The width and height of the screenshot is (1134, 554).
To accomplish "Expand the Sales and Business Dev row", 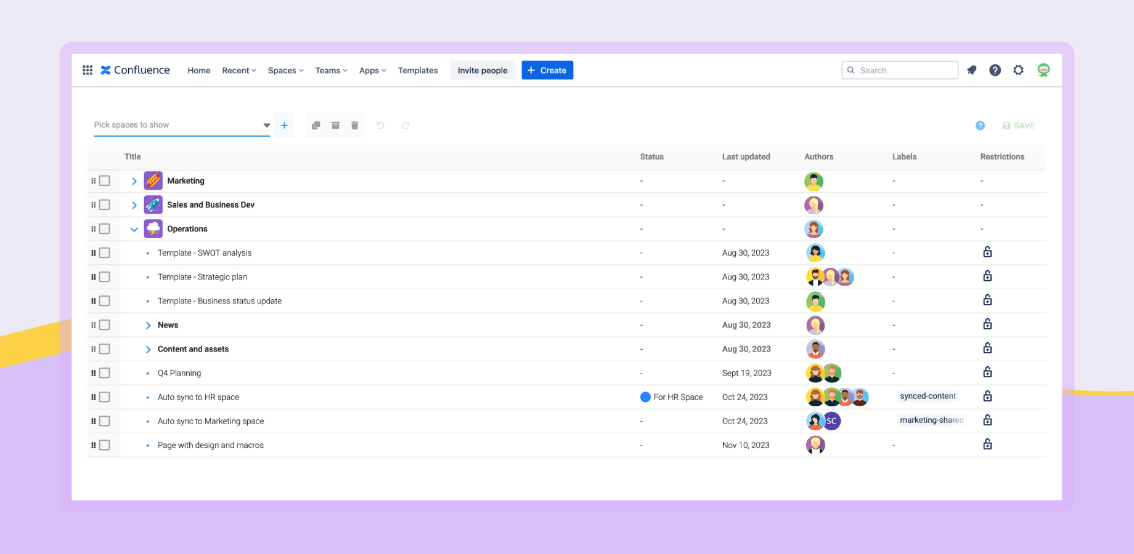I will [x=134, y=205].
